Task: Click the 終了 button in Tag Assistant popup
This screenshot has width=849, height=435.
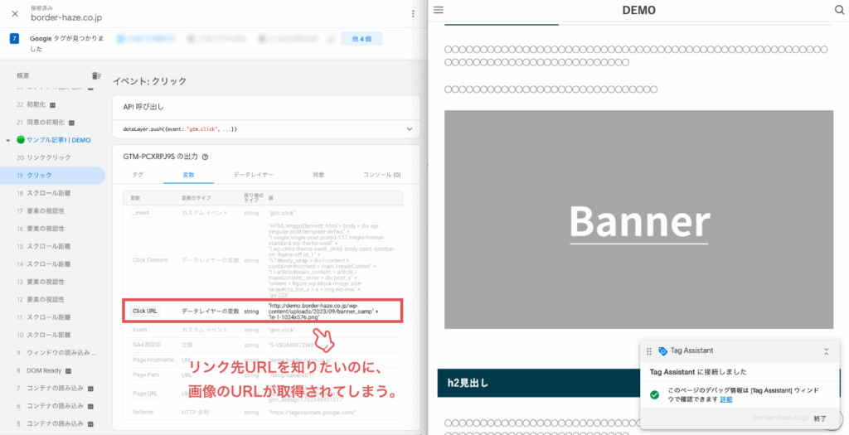Action: [x=820, y=418]
